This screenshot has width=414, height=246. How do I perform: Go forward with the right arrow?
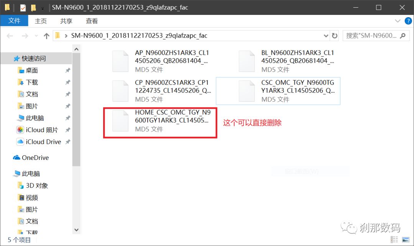tap(25, 36)
